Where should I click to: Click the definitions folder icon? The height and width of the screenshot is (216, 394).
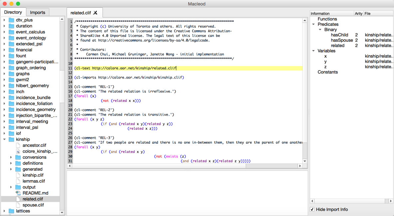[x=18, y=163]
